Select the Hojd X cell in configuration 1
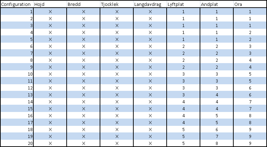The height and width of the screenshot is (147, 267). click(50, 11)
